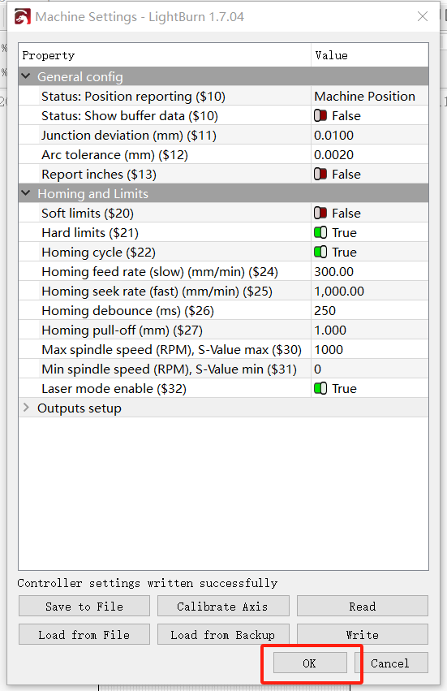Click the LightBurn logo icon in title bar

(23, 17)
